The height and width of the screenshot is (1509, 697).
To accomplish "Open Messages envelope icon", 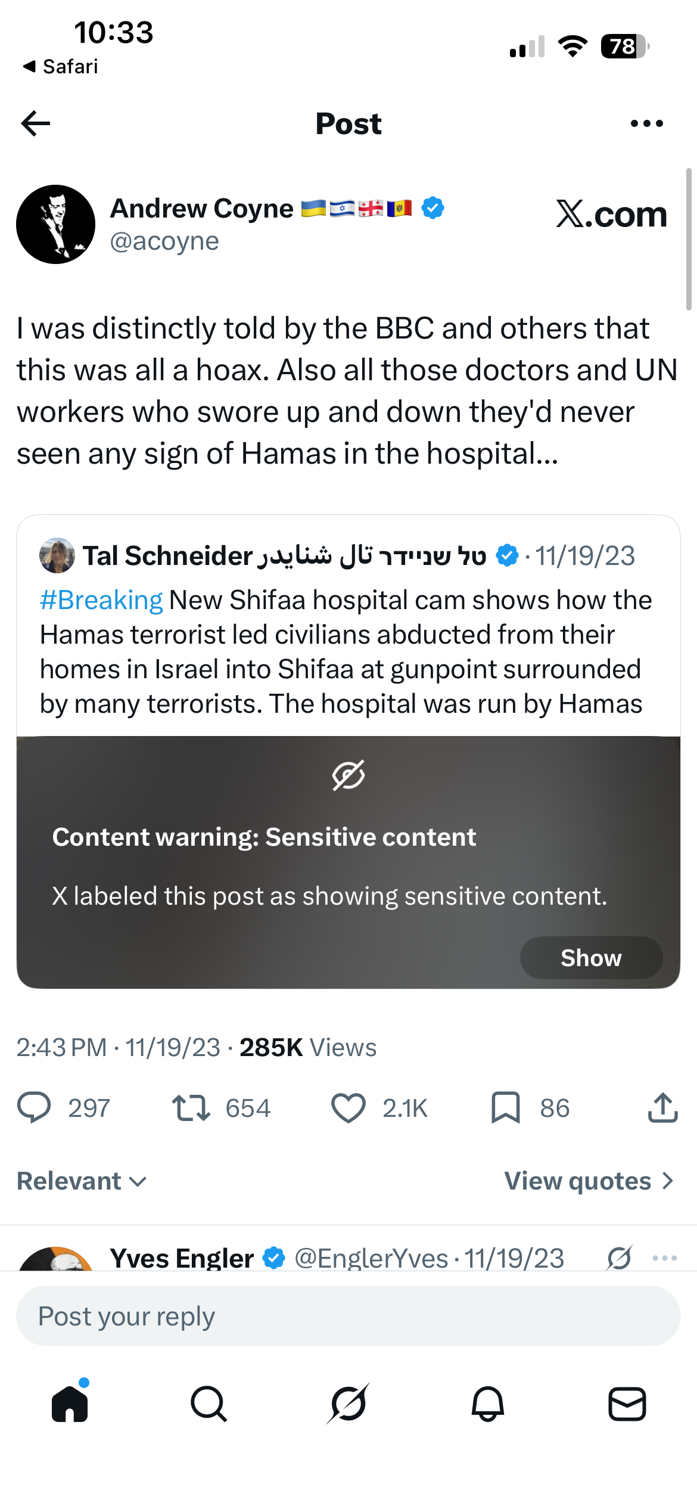I will click(x=627, y=1404).
